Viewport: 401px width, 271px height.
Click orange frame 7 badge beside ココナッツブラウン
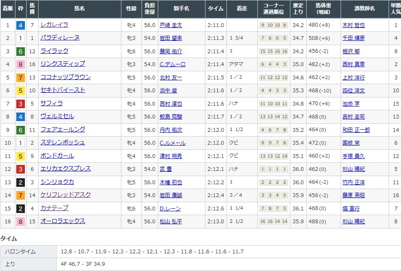coord(20,78)
